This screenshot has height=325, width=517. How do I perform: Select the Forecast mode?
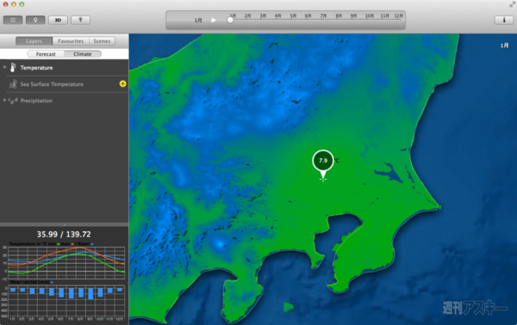pos(46,54)
